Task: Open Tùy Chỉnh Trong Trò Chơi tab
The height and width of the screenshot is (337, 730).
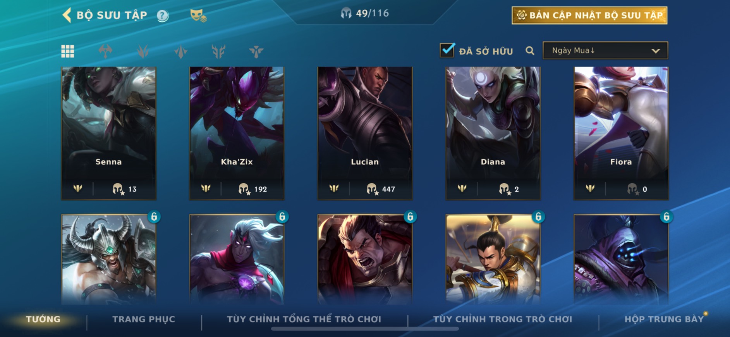Action: point(503,319)
